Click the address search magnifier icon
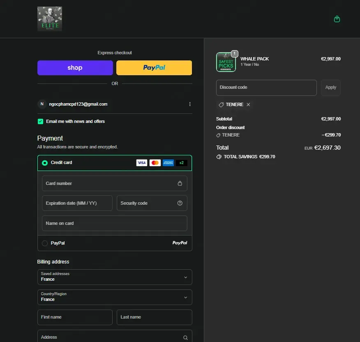 point(185,337)
